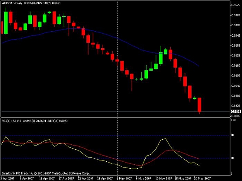The height and width of the screenshot is (181, 242).
Task: Click the 12 Apr 2007 date label
Action: (47, 179)
